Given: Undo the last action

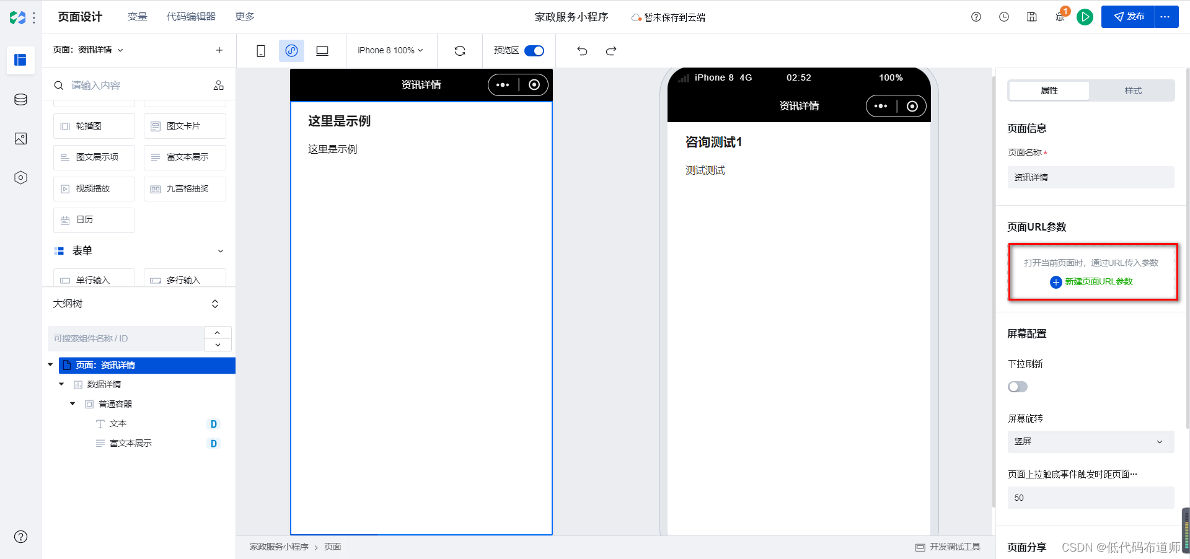Looking at the screenshot, I should click(x=582, y=51).
